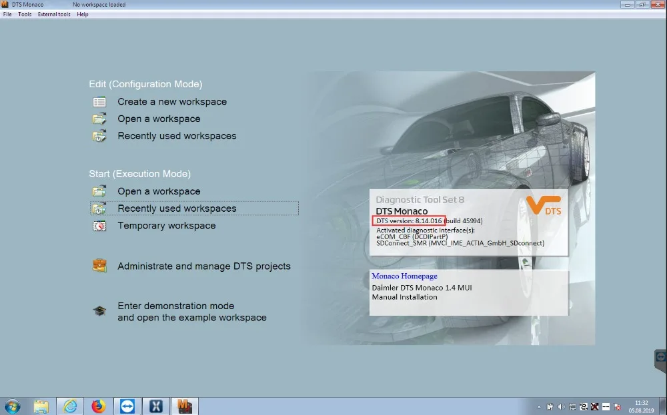667x415 pixels.
Task: Click the white double-dash tray icon
Action: [x=606, y=407]
